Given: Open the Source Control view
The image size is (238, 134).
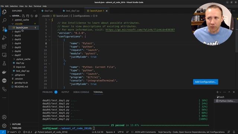Looking at the screenshot, I should pos(4,29).
